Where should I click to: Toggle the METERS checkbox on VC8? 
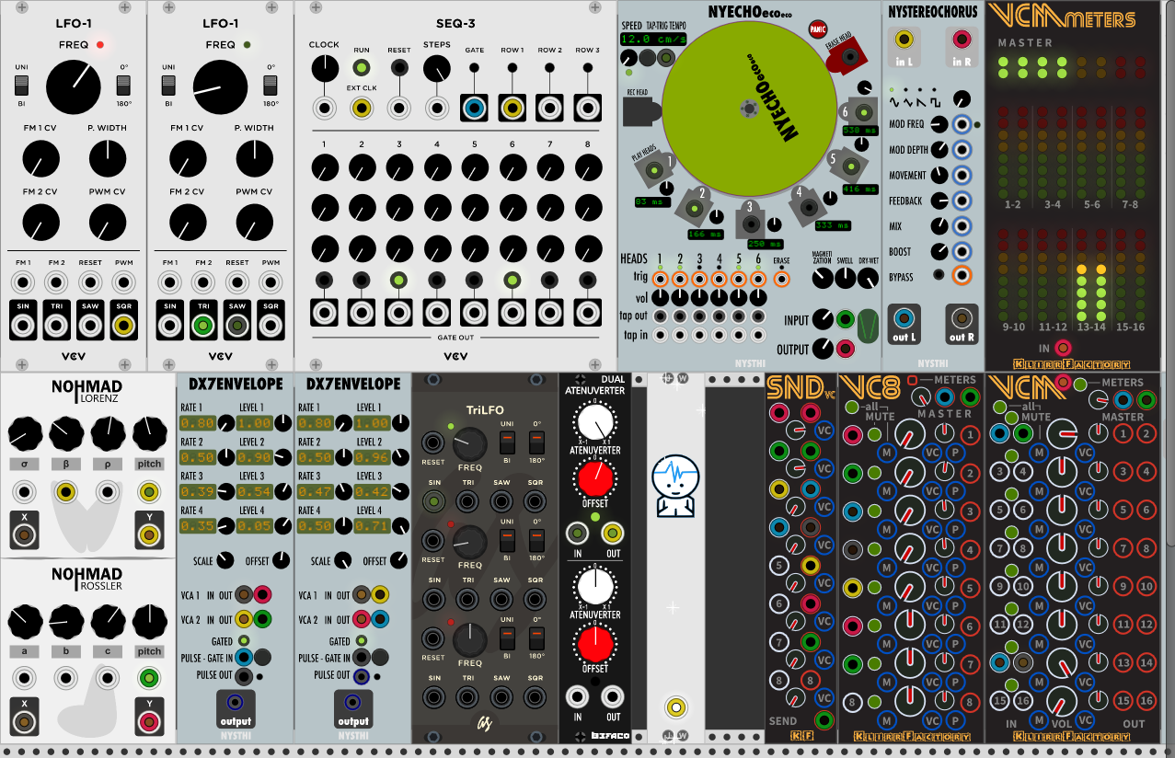tap(913, 380)
